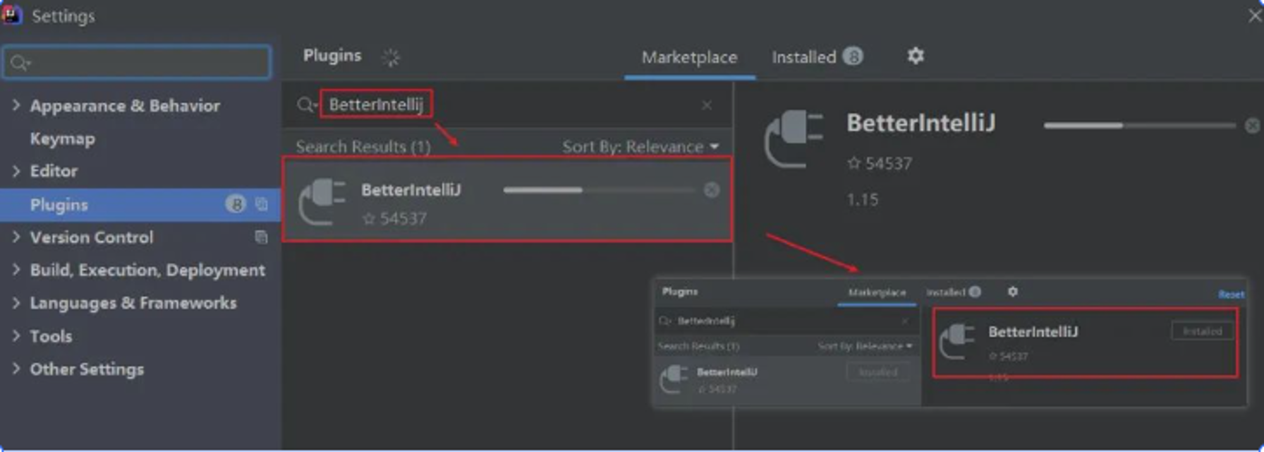Select Plugins in the settings tree
The width and height of the screenshot is (1264, 452).
tap(140, 205)
